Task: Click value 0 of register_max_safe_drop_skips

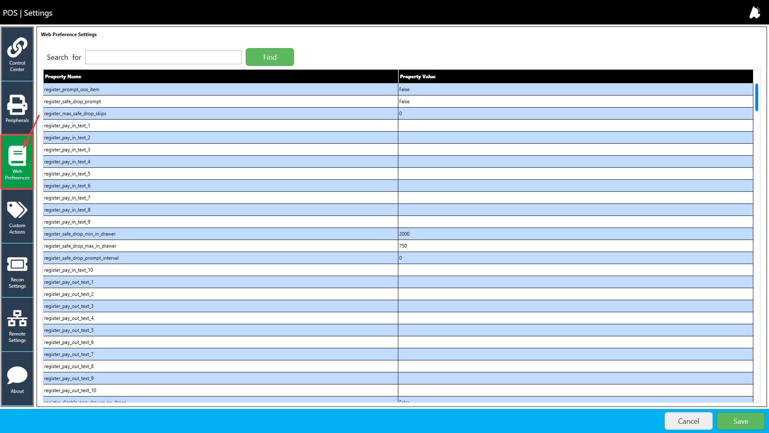Action: point(400,114)
